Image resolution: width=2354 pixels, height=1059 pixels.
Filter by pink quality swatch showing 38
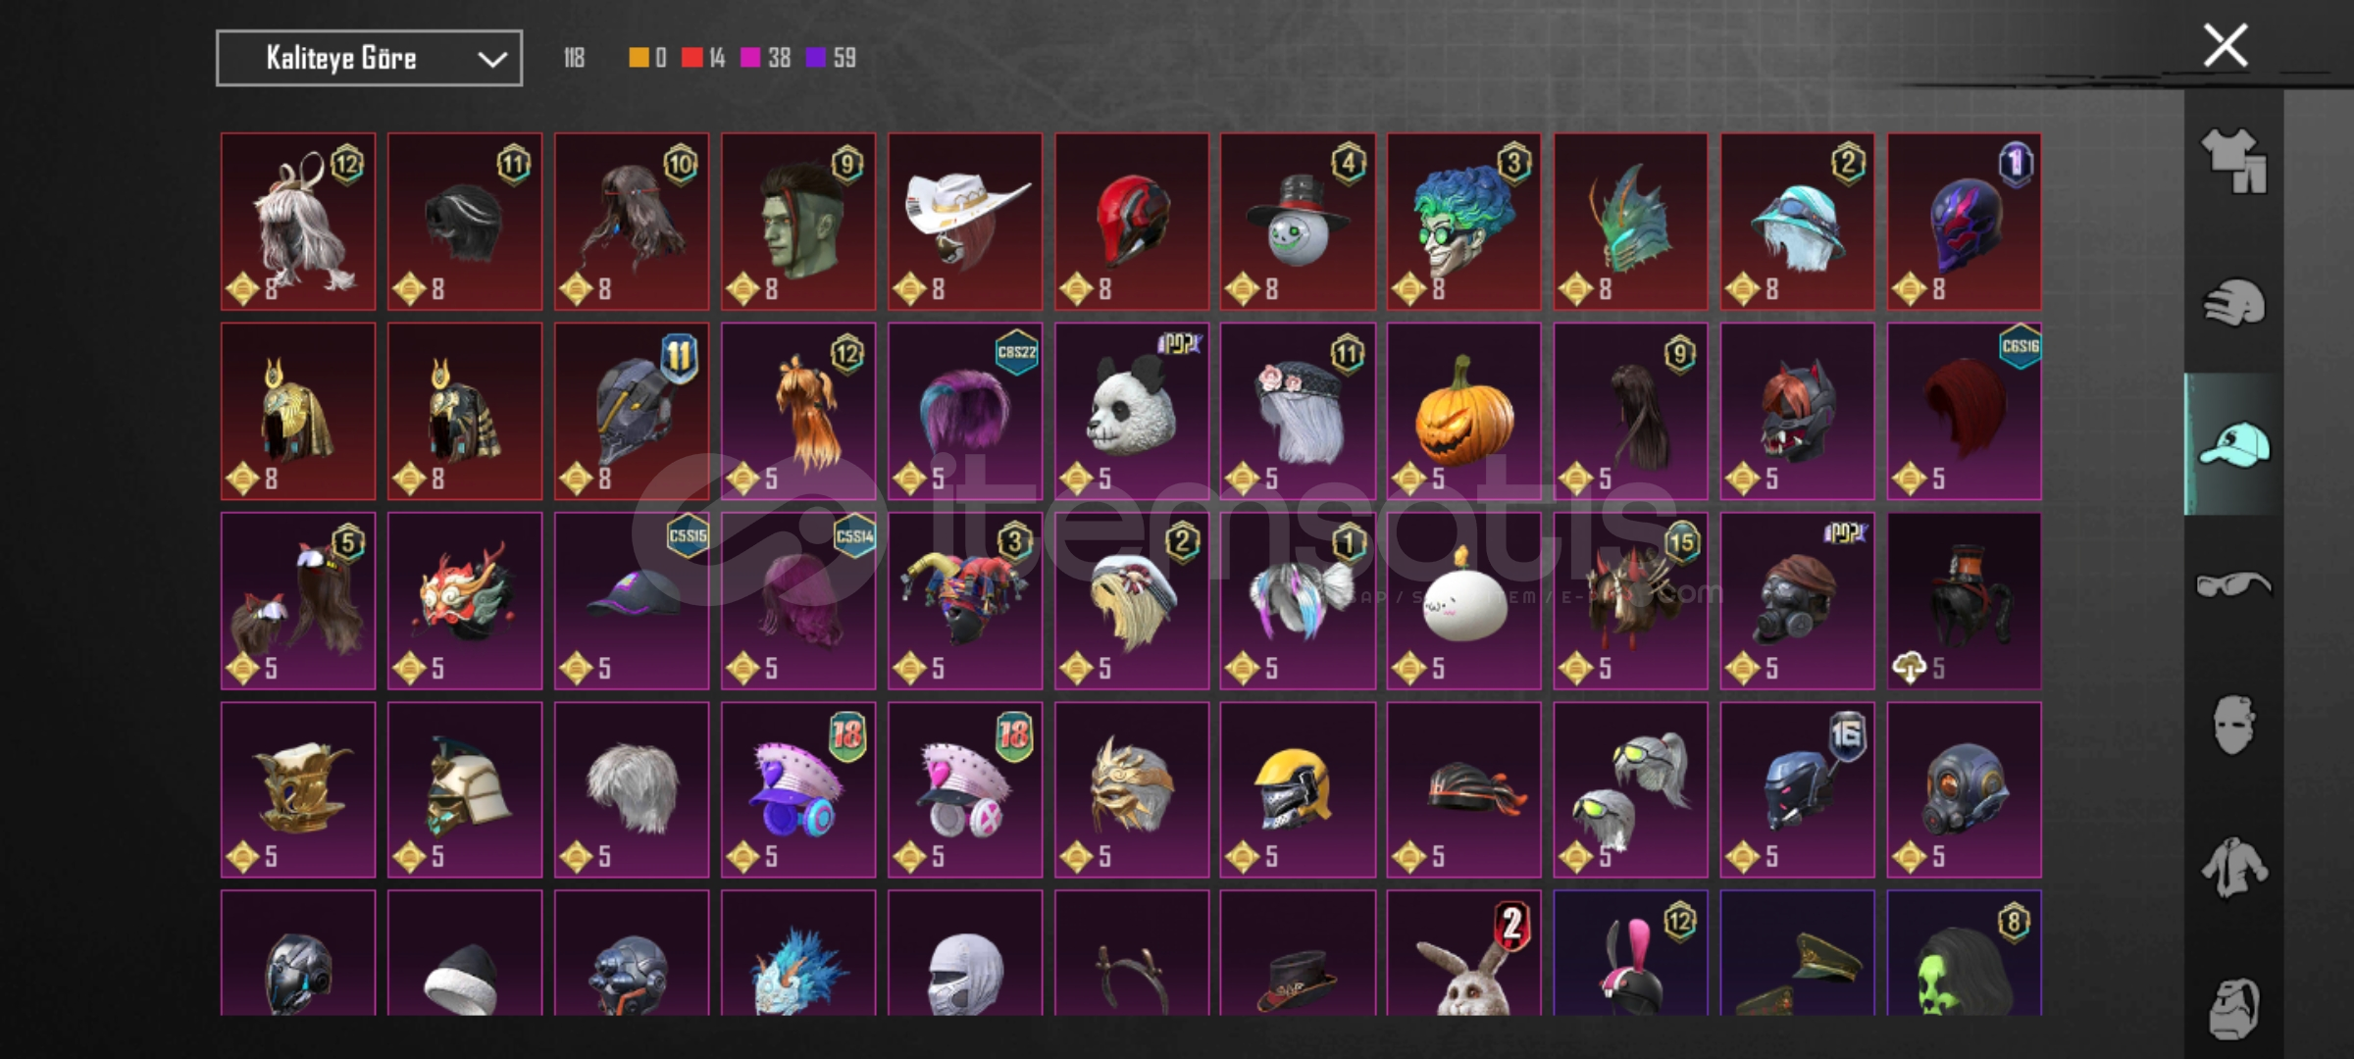pos(765,58)
